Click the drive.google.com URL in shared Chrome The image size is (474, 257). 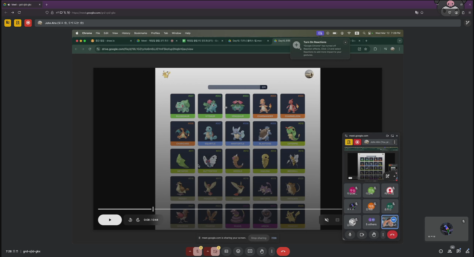click(147, 49)
